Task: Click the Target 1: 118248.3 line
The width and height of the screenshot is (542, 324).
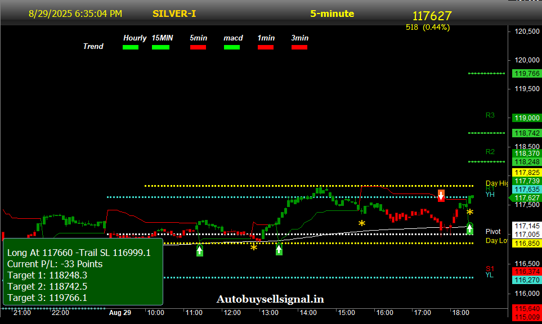Action: (x=47, y=275)
